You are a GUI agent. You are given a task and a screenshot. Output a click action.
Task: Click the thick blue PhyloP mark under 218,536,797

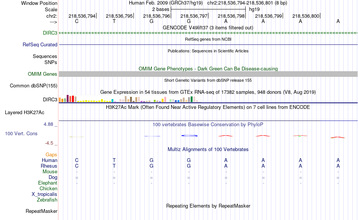coord(189,136)
